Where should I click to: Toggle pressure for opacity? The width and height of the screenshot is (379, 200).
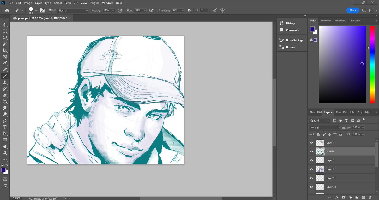coord(120,10)
